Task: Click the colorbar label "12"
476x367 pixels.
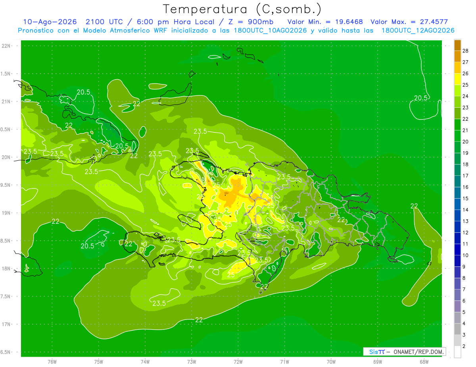Action: 466,232
